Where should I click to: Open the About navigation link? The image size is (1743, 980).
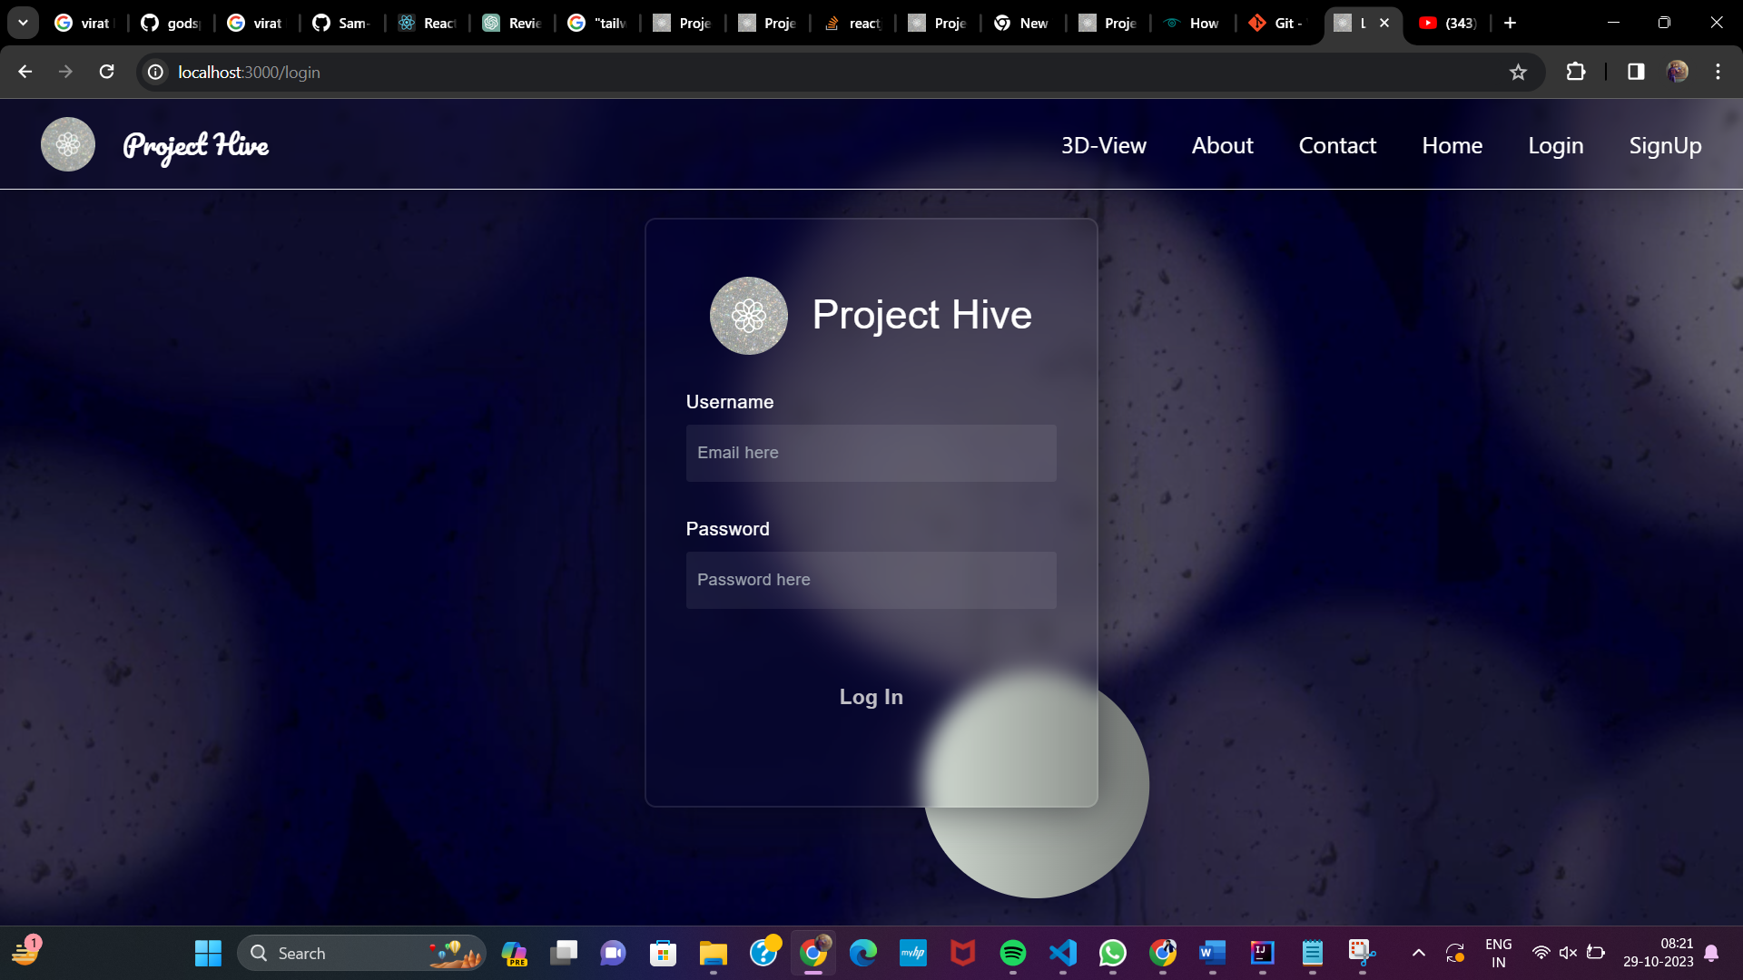pos(1222,145)
